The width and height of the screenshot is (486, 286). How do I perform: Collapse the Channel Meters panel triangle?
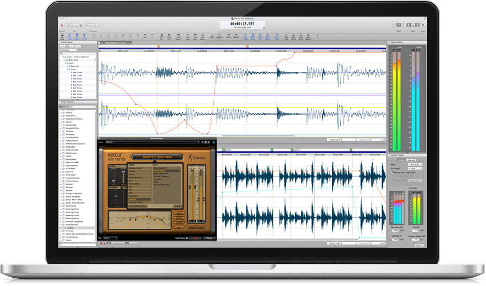[389, 42]
